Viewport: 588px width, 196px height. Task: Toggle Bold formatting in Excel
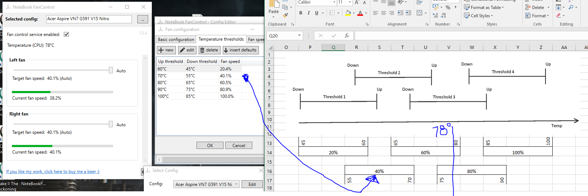[x=301, y=13]
